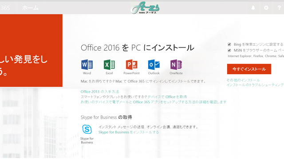Click the Word label text

pyautogui.click(x=87, y=73)
